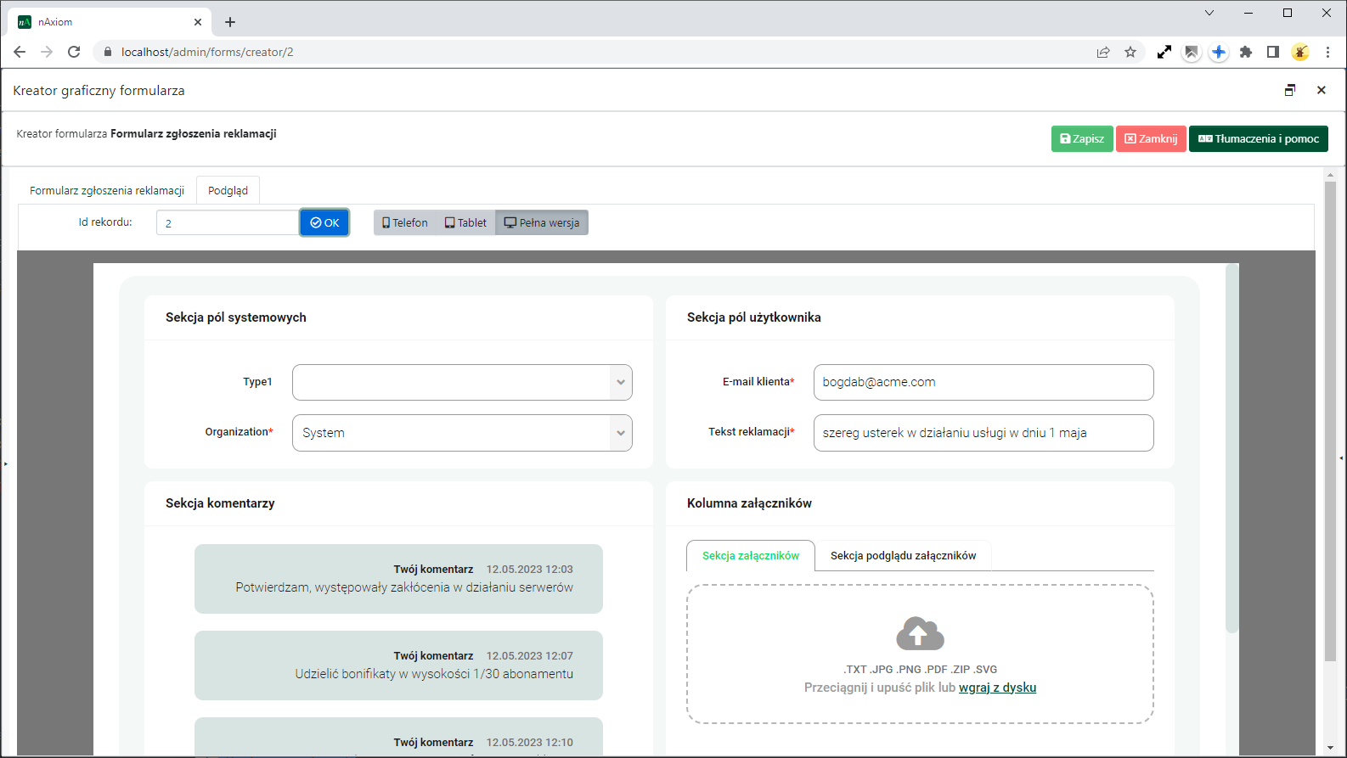Open the browser tab search chevron
This screenshot has height=758, width=1347.
pyautogui.click(x=1209, y=13)
